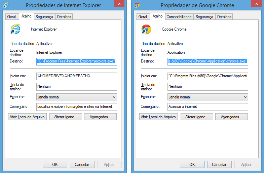Confirm with OK in Google Chrome properties

point(192,164)
